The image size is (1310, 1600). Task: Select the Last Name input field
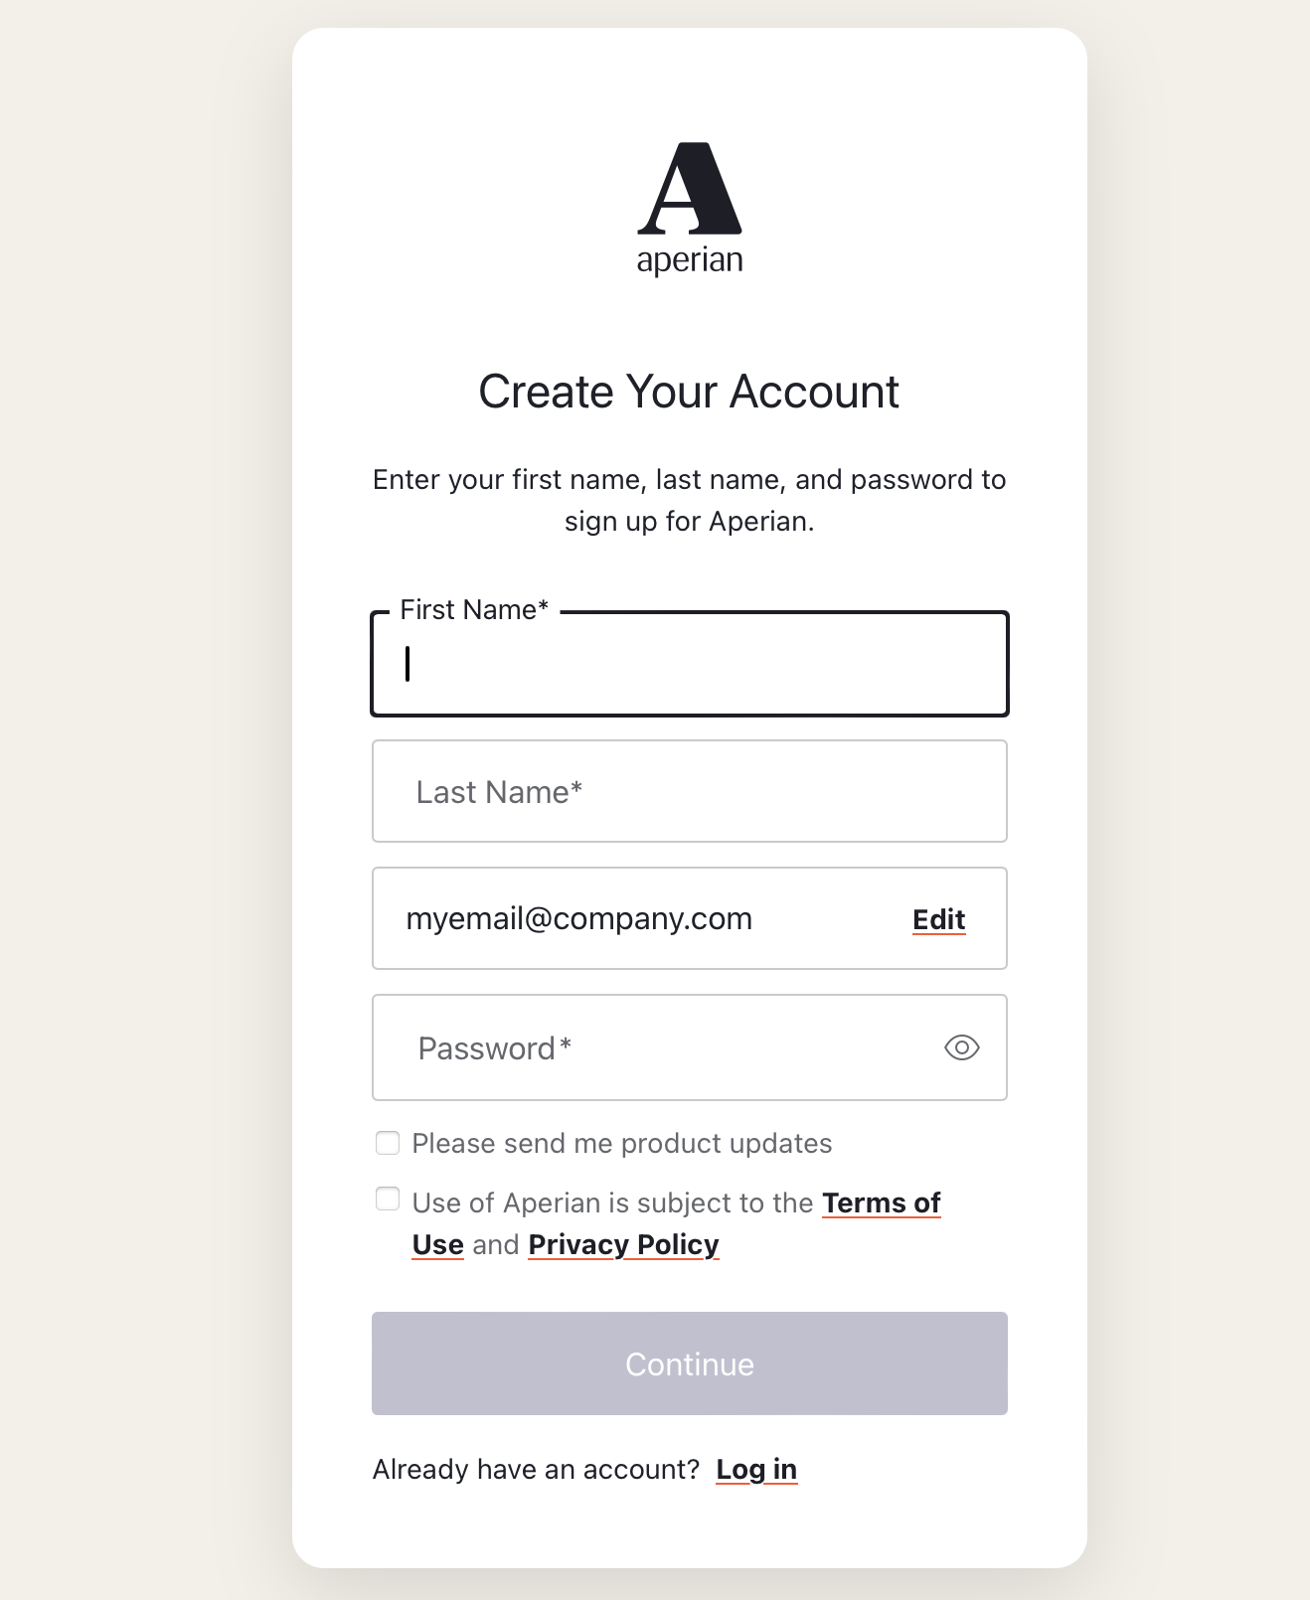[x=690, y=791]
